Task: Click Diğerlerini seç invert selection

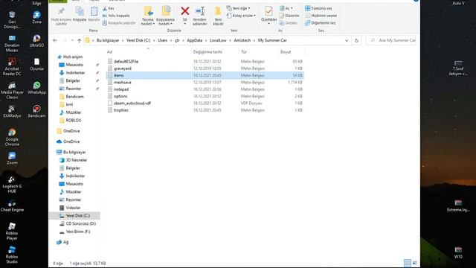Action: click(x=321, y=23)
